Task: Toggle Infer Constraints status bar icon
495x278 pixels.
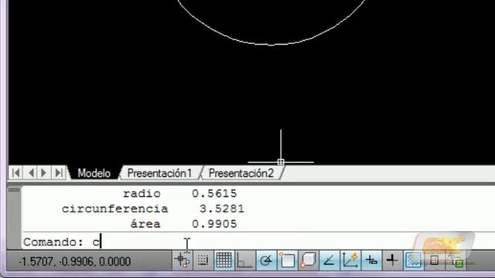Action: pyautogui.click(x=183, y=260)
